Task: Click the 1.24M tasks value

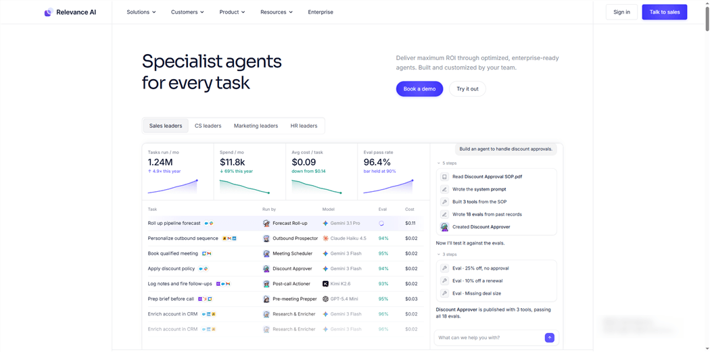Action: (x=160, y=162)
